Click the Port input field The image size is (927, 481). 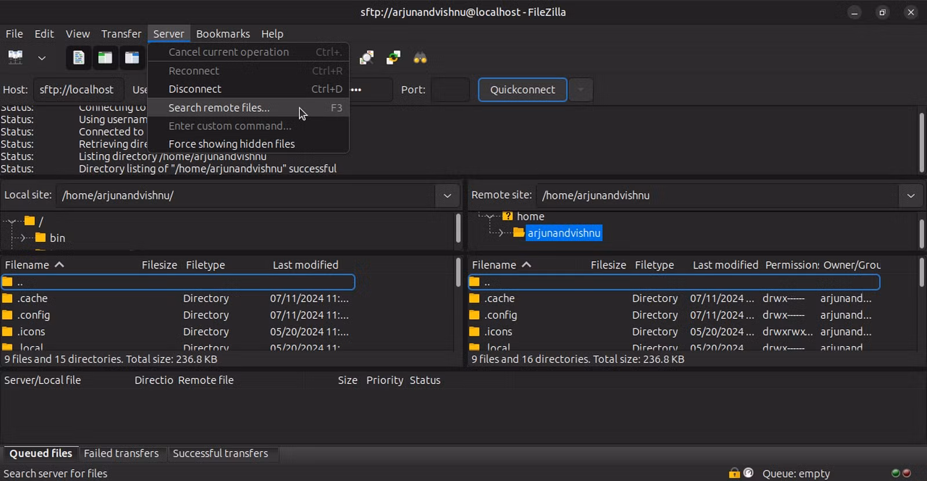tap(450, 89)
